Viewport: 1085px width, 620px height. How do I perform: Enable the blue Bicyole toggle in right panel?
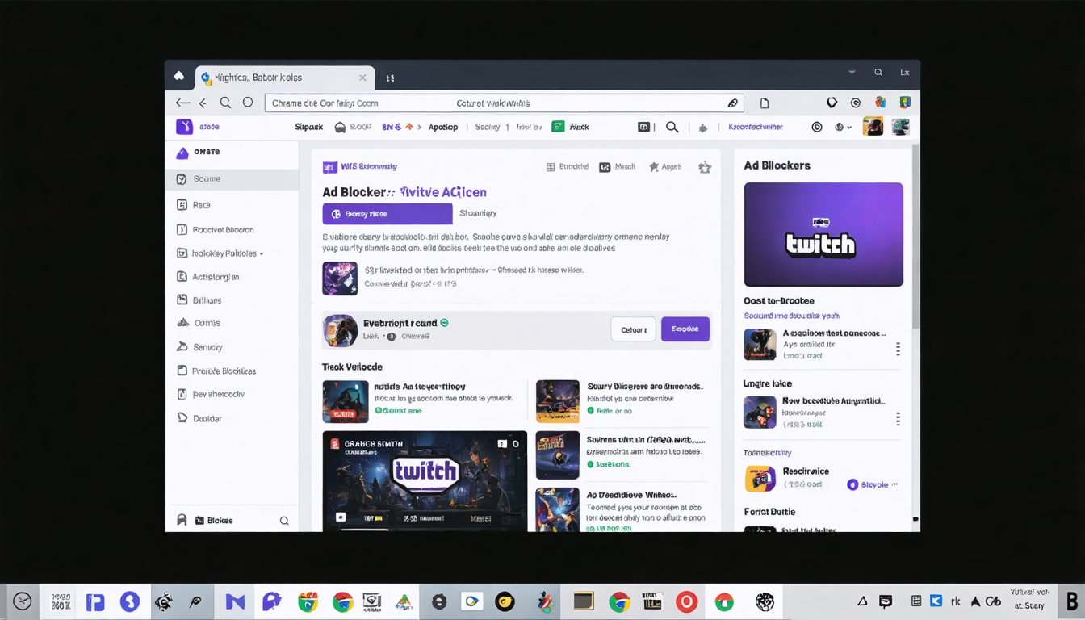[x=853, y=484]
